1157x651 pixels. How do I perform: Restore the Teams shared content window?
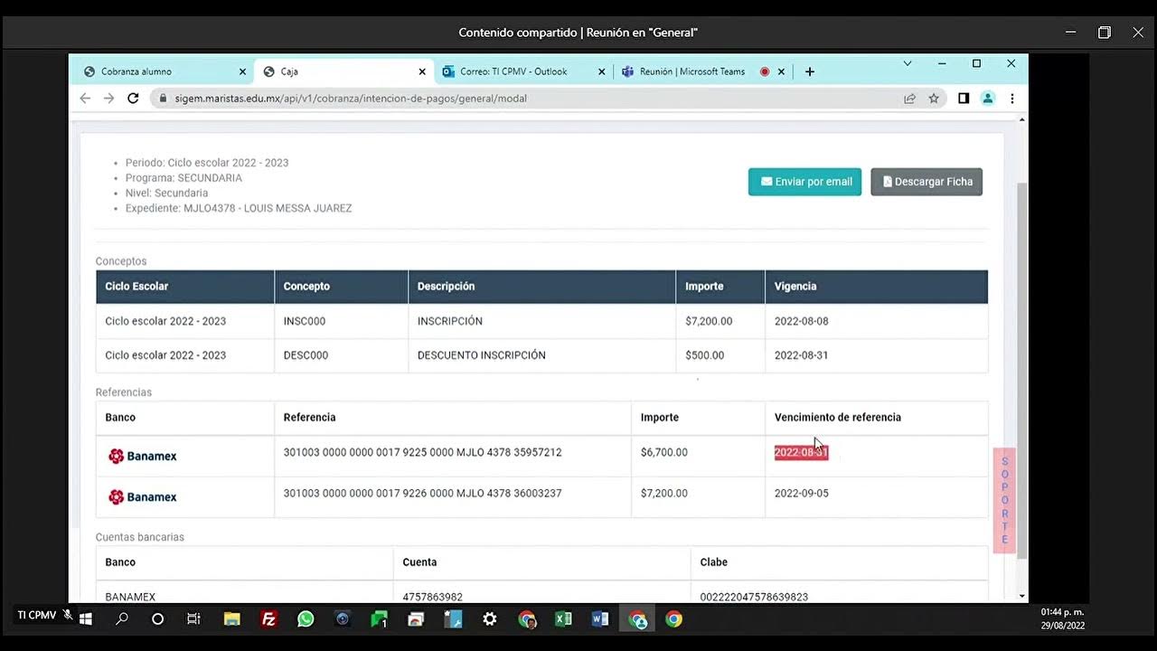1104,33
